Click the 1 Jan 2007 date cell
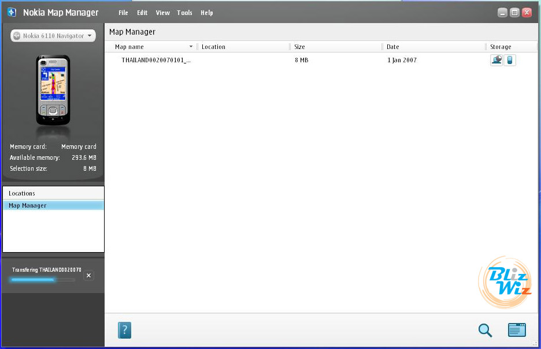This screenshot has width=541, height=349. tap(402, 60)
